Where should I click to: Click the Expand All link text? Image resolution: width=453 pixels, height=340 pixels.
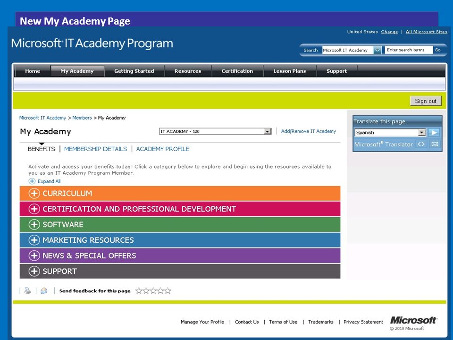point(49,181)
